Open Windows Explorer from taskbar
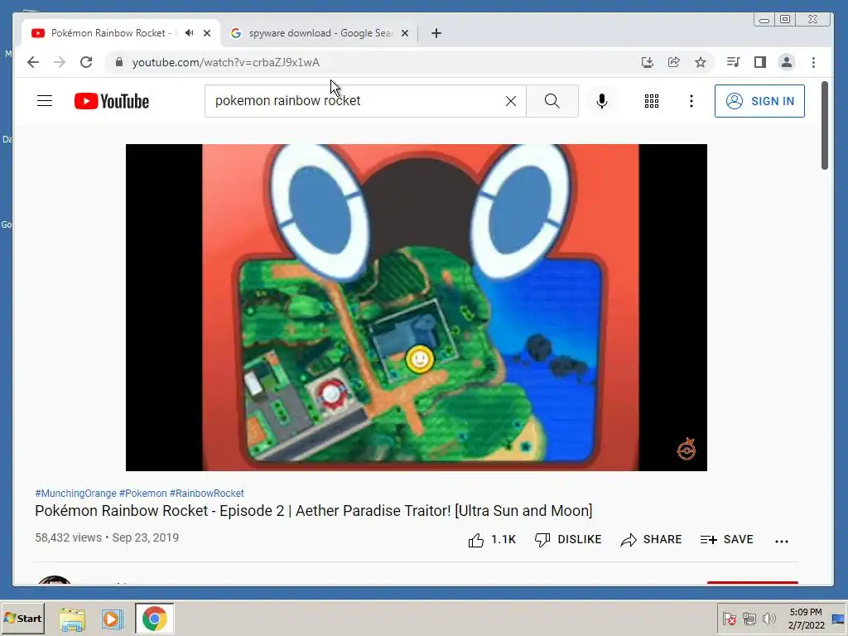 pyautogui.click(x=72, y=619)
